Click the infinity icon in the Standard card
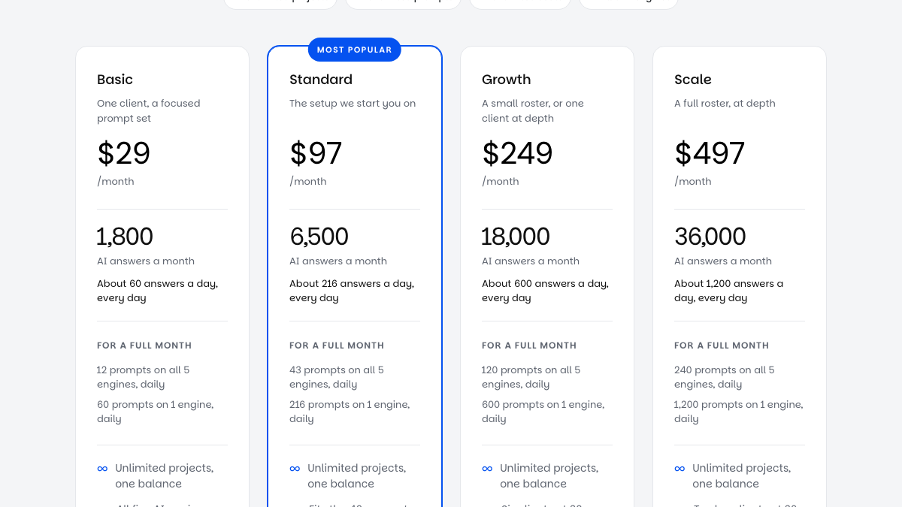 click(295, 469)
